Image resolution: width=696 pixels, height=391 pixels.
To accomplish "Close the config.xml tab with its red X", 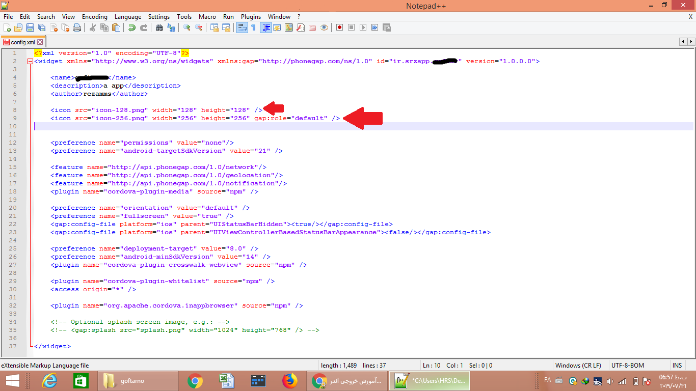I will point(40,42).
